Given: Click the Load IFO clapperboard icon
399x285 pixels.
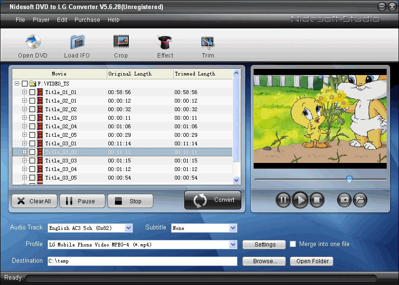Looking at the screenshot, I should tap(77, 42).
